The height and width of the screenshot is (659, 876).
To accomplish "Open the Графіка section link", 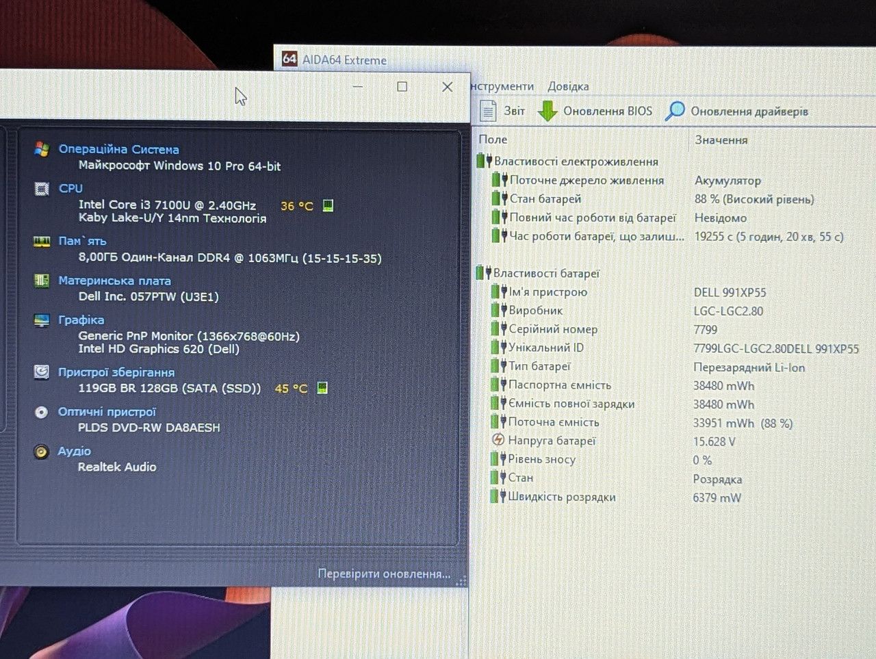I will coord(81,320).
